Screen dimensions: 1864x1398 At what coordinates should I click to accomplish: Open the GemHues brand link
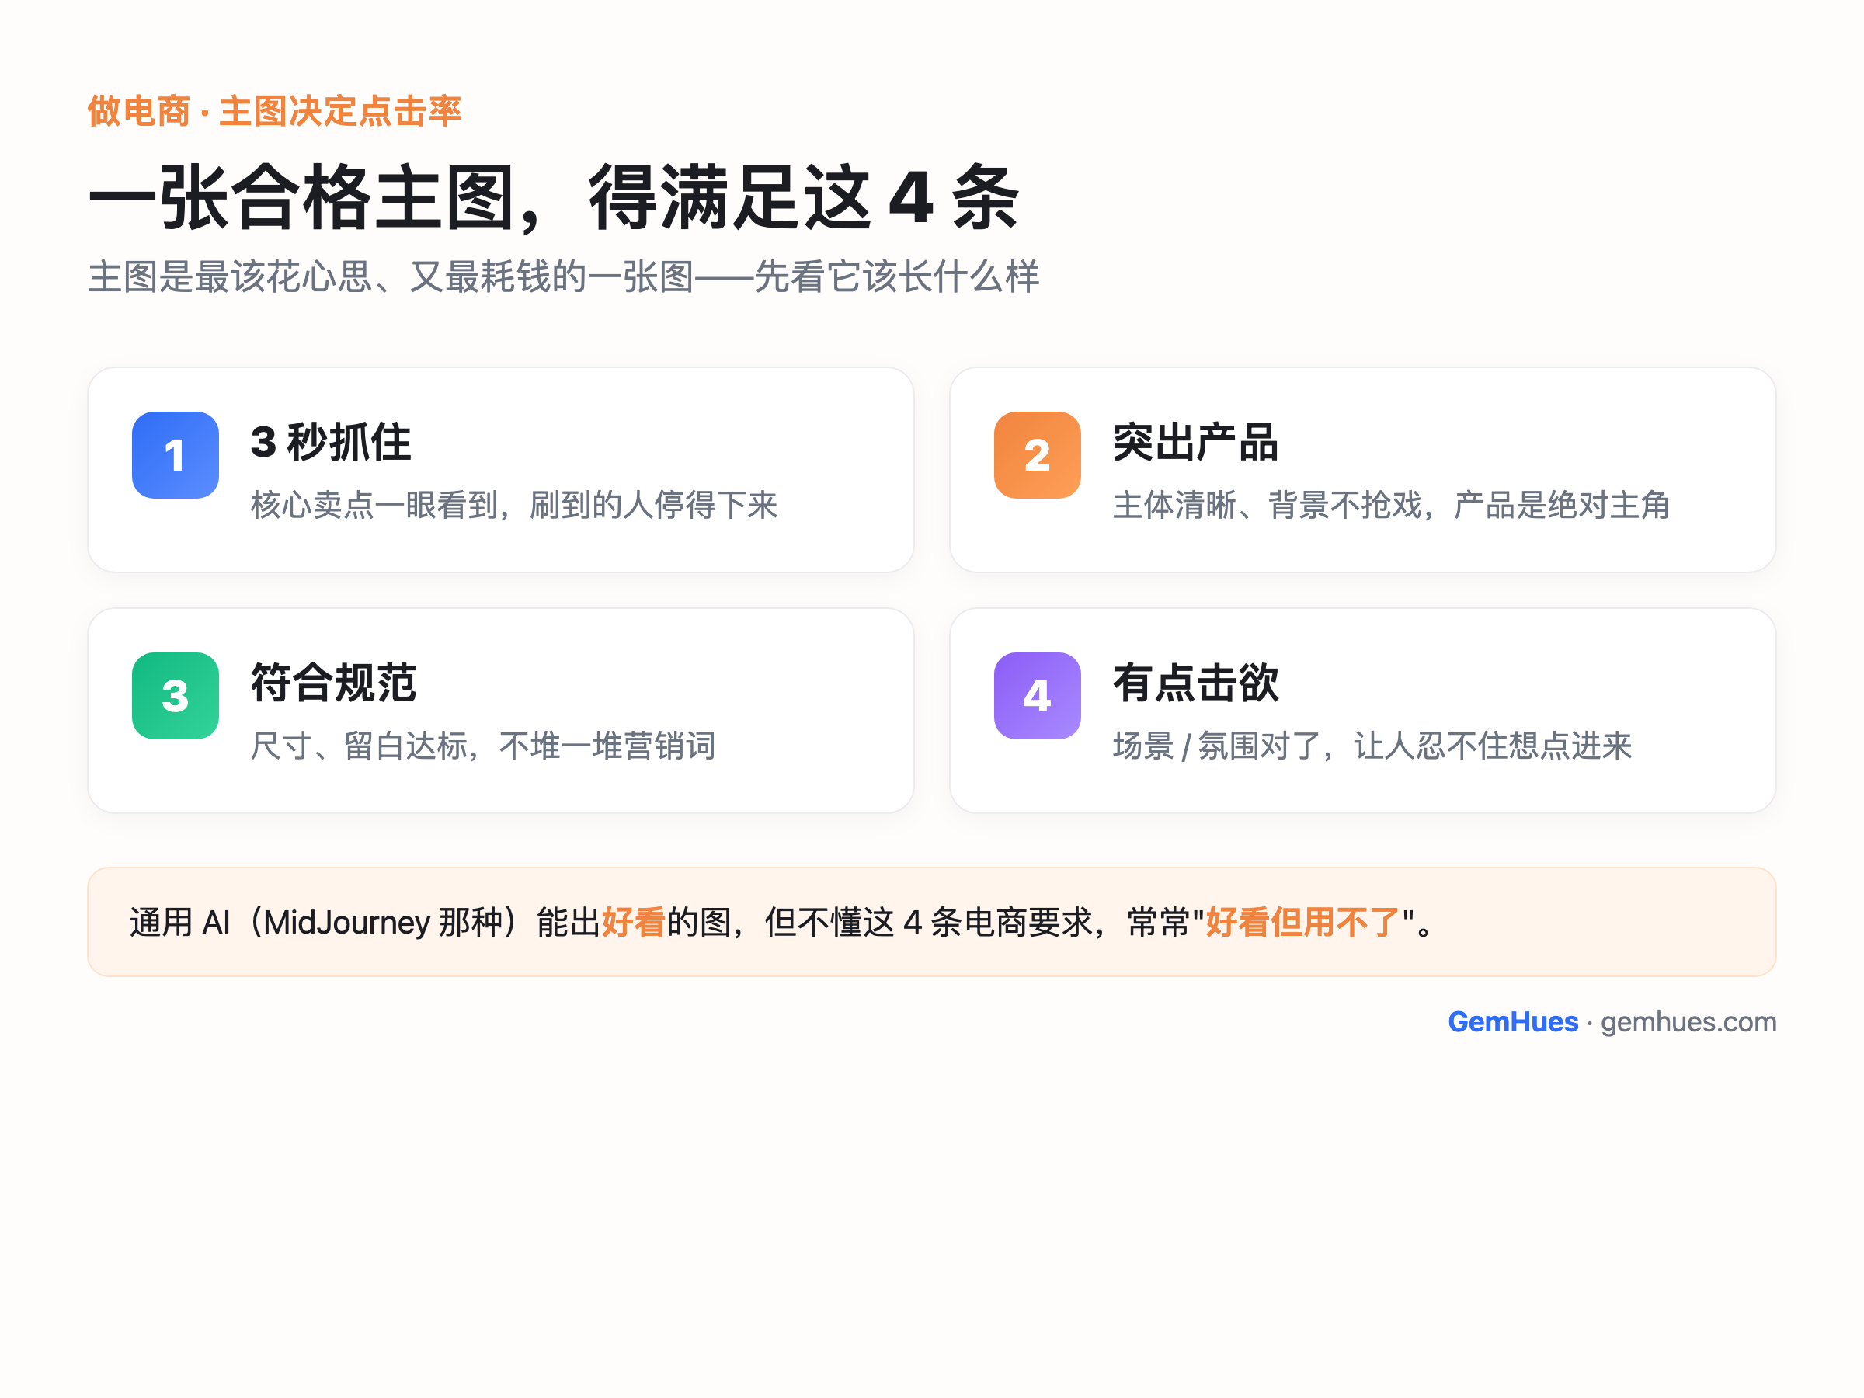(x=1513, y=1021)
